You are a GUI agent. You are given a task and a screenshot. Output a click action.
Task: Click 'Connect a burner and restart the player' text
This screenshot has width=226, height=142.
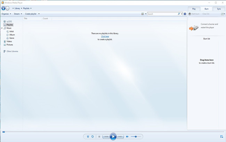(209, 26)
